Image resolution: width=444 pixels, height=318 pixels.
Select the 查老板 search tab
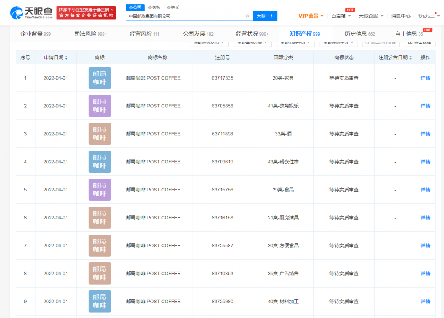pos(154,8)
